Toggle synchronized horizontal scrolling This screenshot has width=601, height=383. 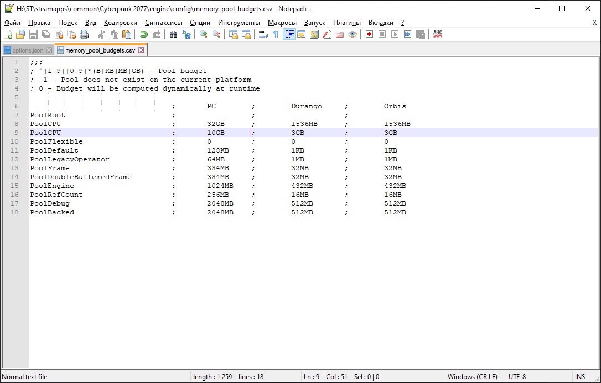point(246,34)
